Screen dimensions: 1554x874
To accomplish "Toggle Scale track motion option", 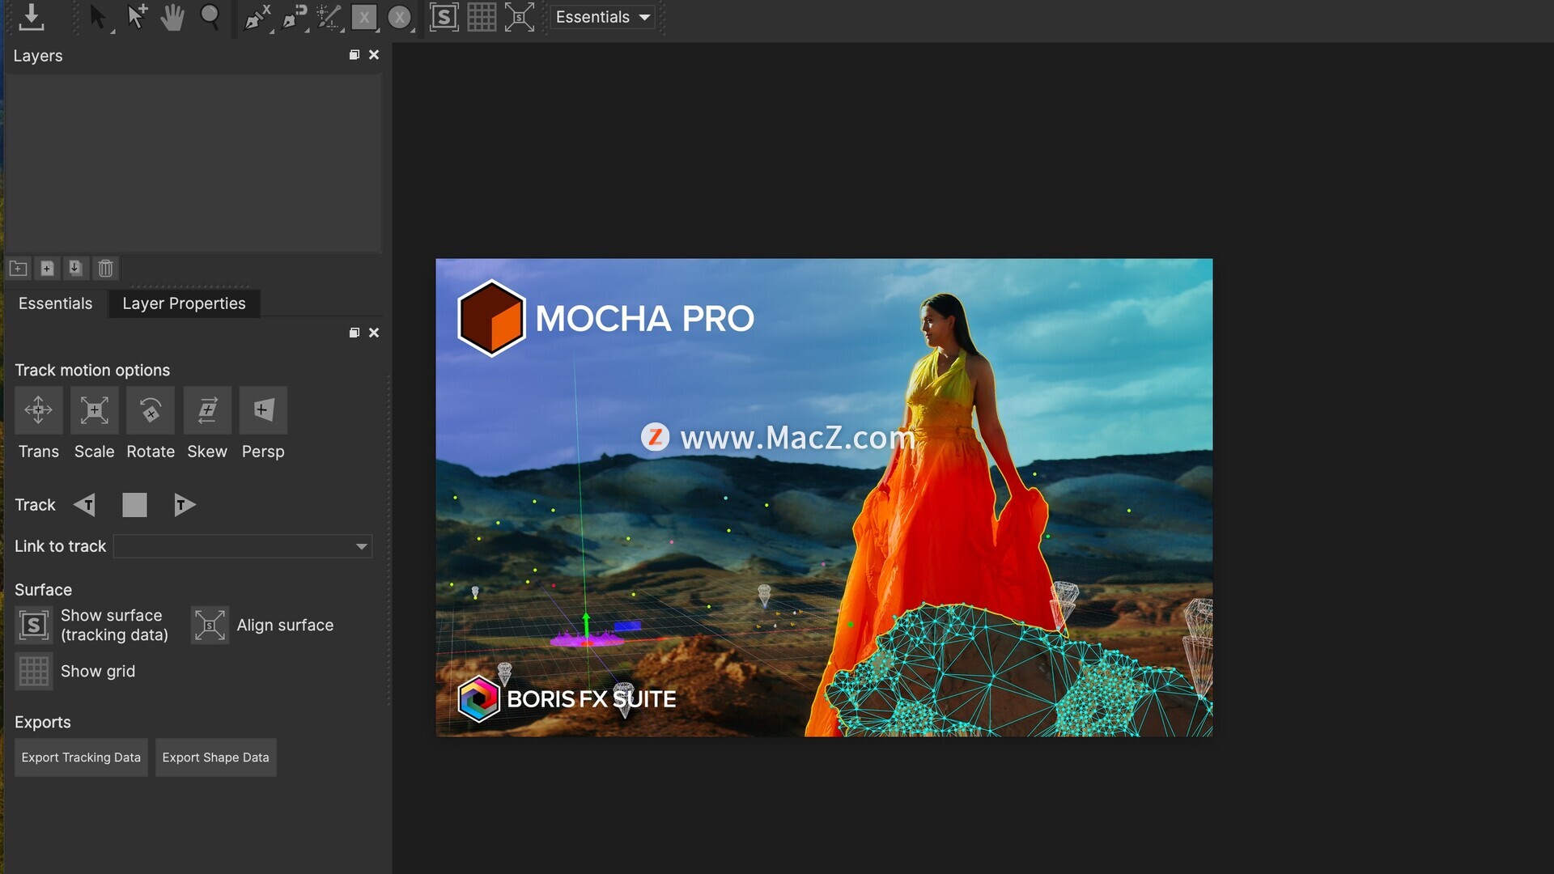I will tap(95, 410).
